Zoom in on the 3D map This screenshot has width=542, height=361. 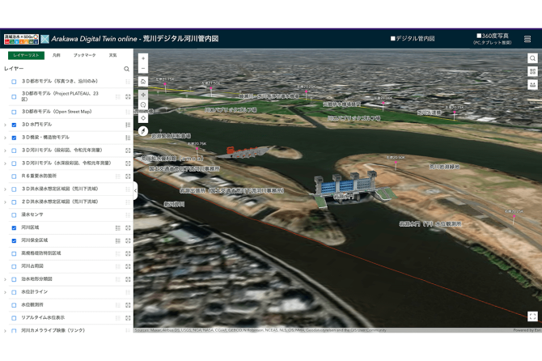(x=143, y=58)
